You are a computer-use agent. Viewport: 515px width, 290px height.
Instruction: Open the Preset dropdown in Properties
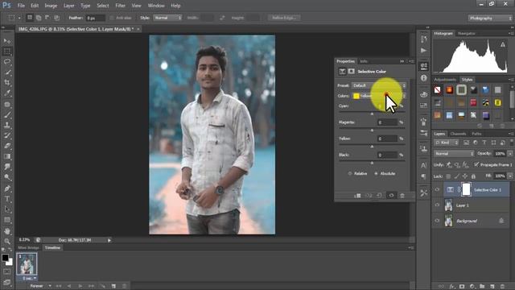tap(379, 85)
